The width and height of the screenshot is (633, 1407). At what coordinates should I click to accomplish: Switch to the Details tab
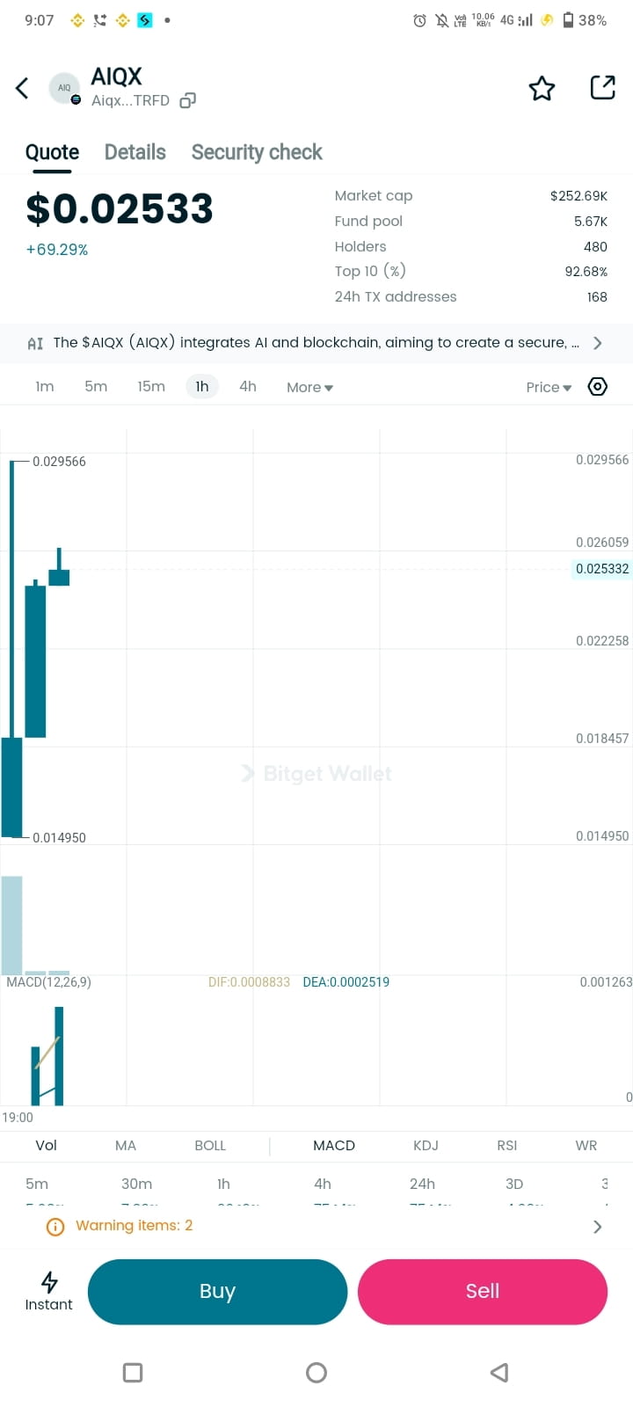pyautogui.click(x=135, y=152)
